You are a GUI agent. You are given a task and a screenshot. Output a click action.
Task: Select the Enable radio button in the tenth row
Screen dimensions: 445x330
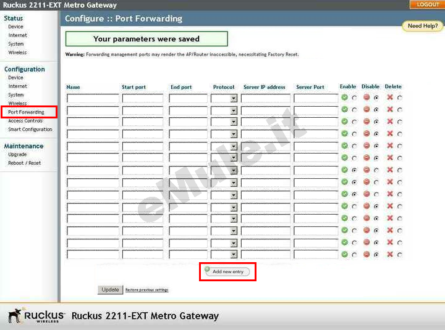pos(354,207)
